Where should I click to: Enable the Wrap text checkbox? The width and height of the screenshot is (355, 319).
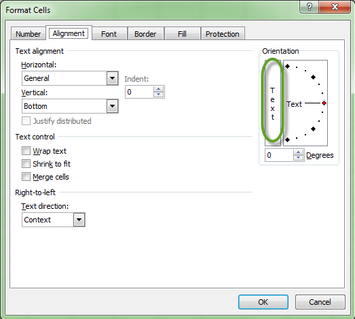click(26, 150)
